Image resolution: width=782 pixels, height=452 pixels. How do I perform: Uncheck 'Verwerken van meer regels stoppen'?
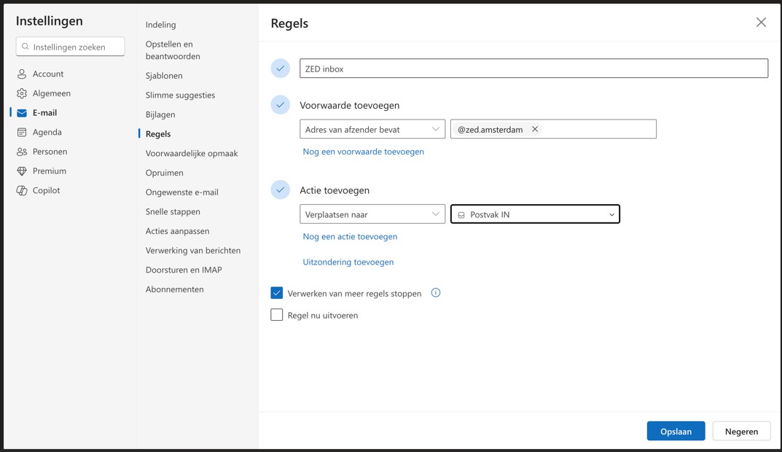point(277,293)
